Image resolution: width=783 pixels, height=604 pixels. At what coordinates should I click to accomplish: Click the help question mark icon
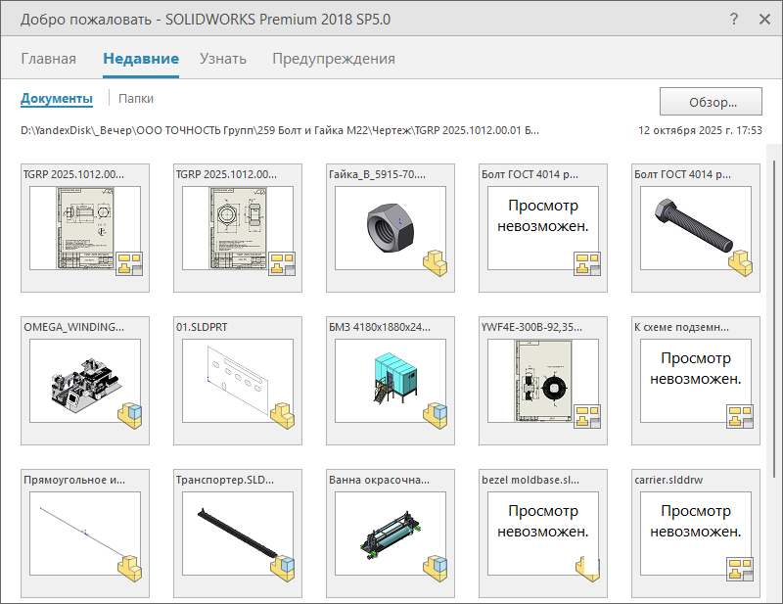click(x=734, y=19)
